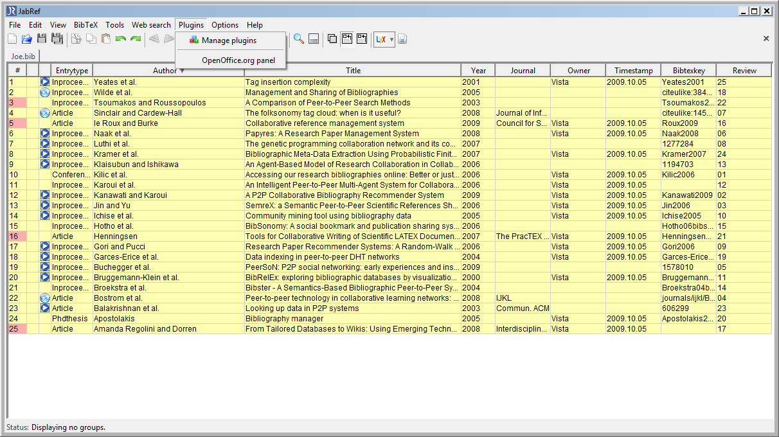The height and width of the screenshot is (437, 779).
Task: Open the dropdown arrow beside LyX icon
Action: coord(391,39)
